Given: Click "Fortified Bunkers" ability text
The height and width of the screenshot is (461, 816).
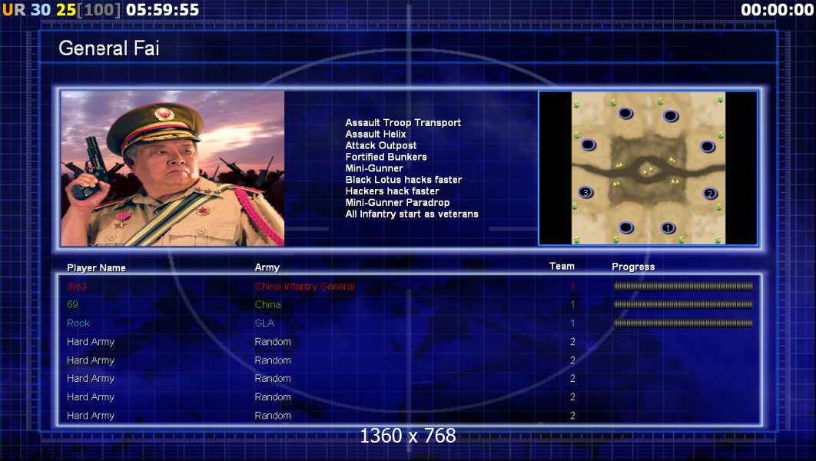Looking at the screenshot, I should click(x=386, y=158).
